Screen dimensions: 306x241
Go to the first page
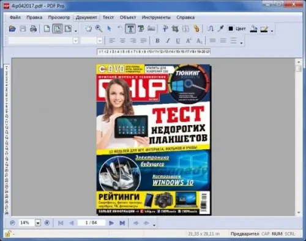tap(61, 223)
